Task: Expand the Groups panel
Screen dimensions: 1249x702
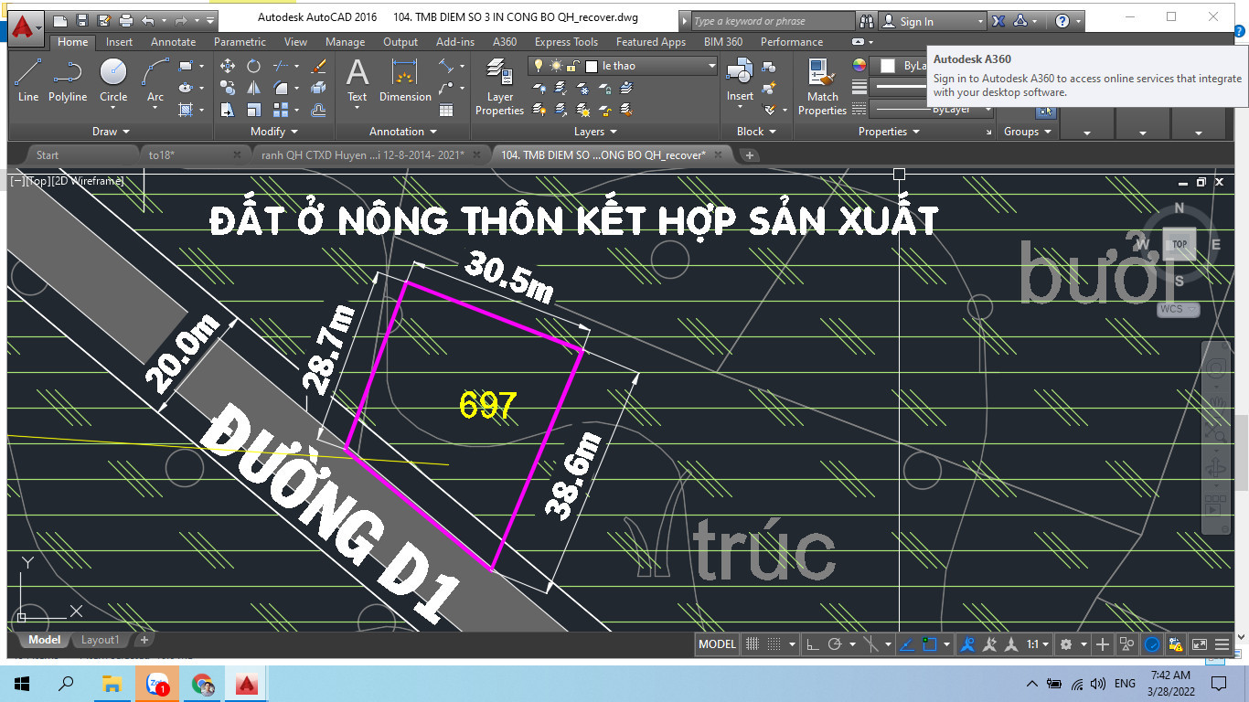Action: tap(1027, 132)
